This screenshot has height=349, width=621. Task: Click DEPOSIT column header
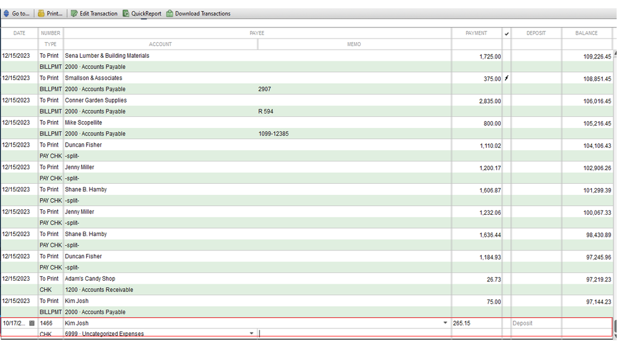point(536,34)
